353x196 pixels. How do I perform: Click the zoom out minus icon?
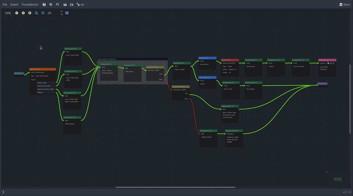coord(17,13)
